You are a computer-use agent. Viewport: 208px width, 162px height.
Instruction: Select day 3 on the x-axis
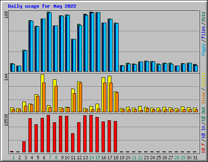tap(26, 158)
